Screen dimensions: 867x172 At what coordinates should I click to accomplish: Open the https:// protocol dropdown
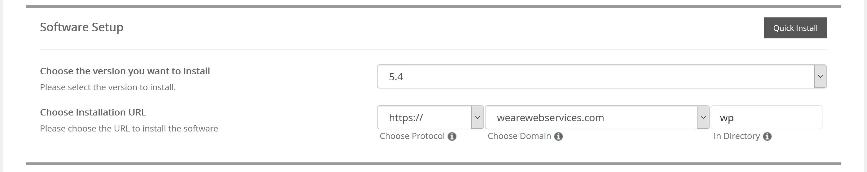click(x=430, y=117)
